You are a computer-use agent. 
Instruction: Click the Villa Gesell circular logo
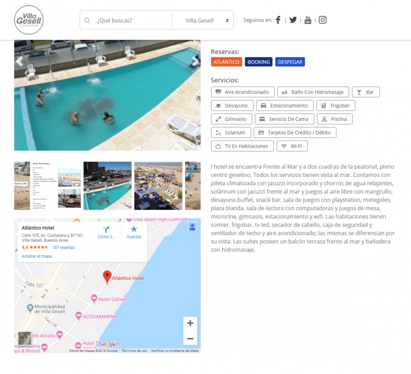pos(29,20)
